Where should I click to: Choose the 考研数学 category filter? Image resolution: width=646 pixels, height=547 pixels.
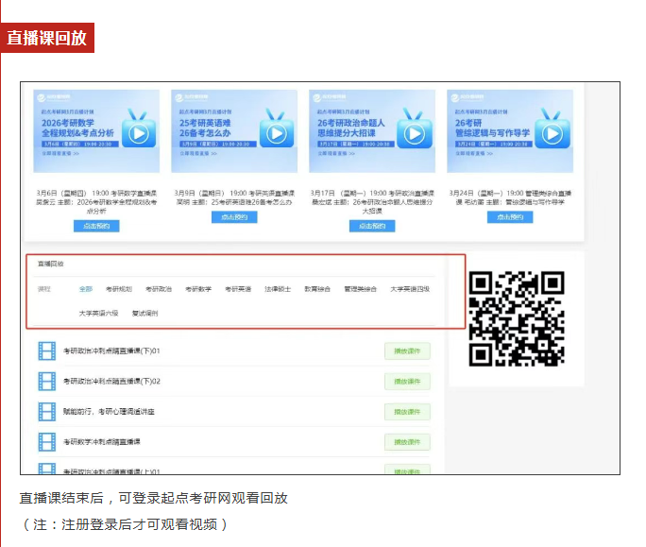[198, 289]
